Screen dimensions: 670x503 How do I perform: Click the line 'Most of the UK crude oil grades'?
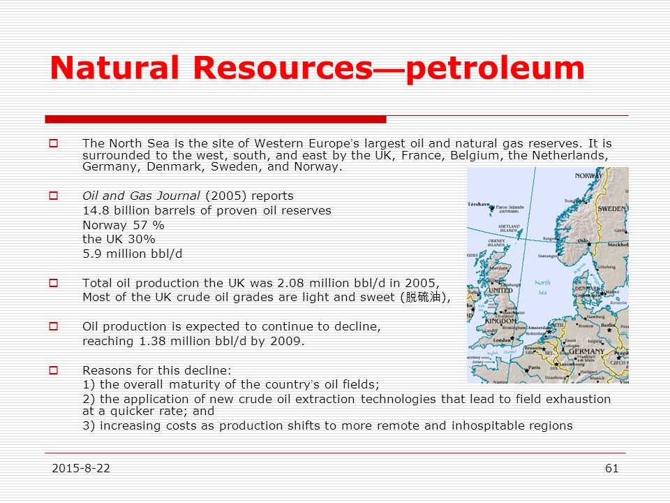(x=267, y=297)
